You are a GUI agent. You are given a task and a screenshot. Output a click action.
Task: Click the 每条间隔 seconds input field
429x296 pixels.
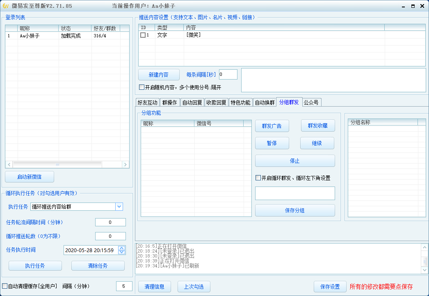click(228, 75)
